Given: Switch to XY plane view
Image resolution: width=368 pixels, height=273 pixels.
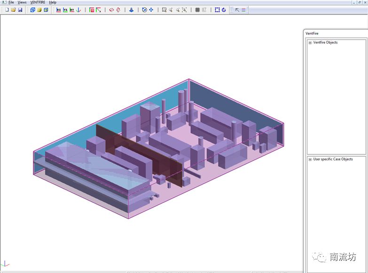Looking at the screenshot, I should pos(72,10).
